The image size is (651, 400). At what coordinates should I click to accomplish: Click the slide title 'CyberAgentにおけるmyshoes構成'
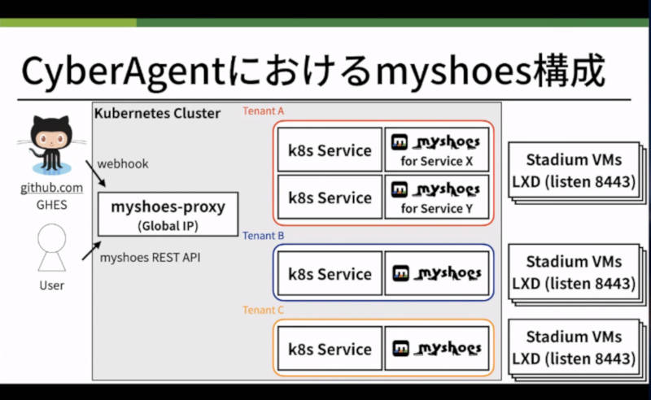point(313,72)
